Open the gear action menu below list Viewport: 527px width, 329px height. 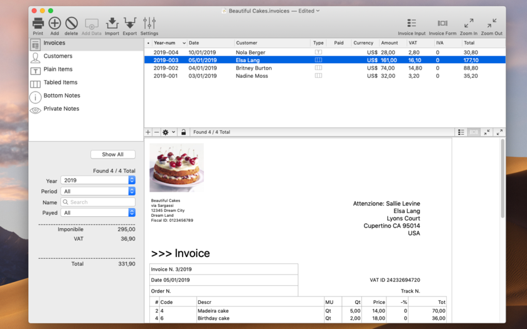pos(168,132)
